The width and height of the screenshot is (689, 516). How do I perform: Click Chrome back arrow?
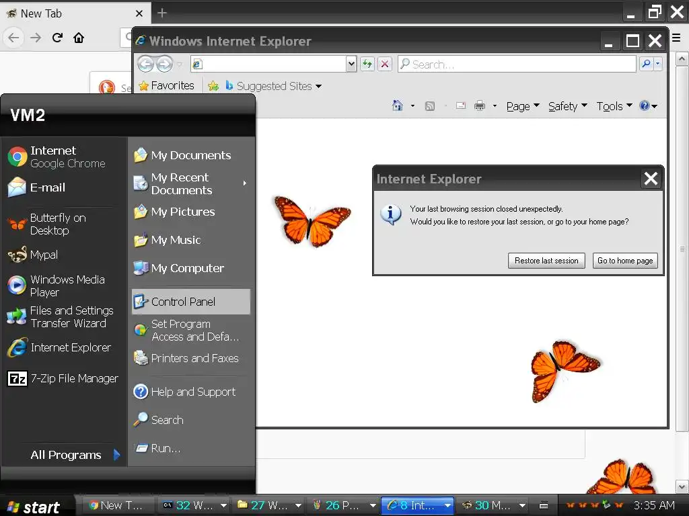(13, 38)
